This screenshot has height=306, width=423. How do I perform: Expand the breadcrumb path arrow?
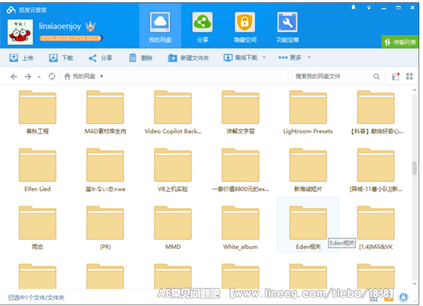(x=102, y=76)
